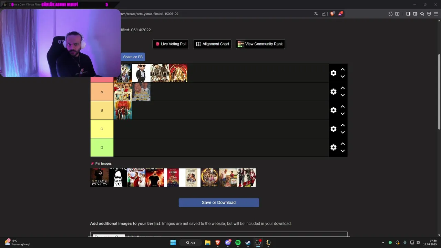This screenshot has width=441, height=248.
Task: Click the yellow C tier label
Action: point(102,129)
